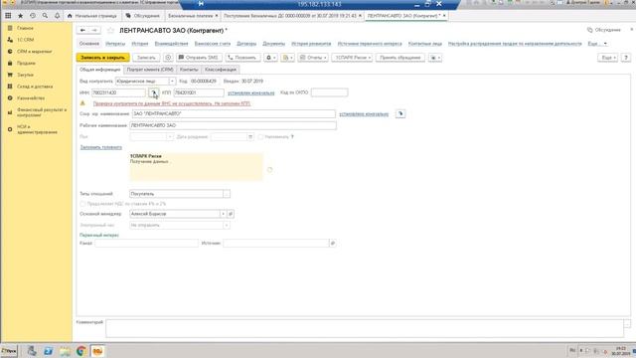The image size is (636, 358).
Task: Switch to Контакты tab
Action: tap(189, 70)
